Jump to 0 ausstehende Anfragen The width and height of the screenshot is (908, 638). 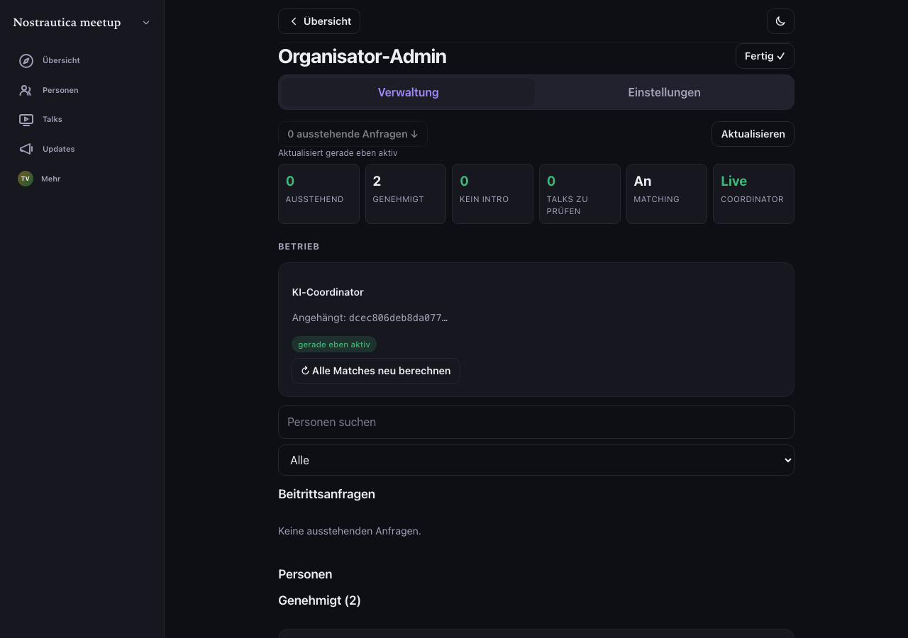353,134
